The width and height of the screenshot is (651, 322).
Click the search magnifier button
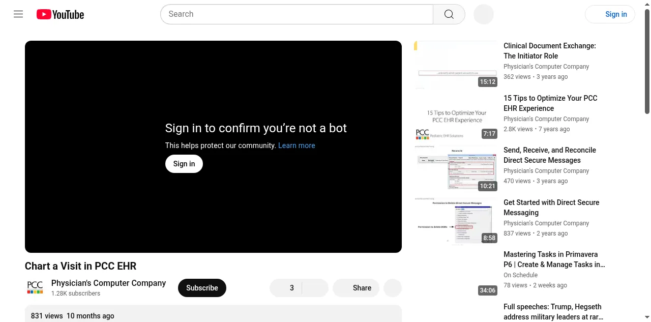coord(449,14)
